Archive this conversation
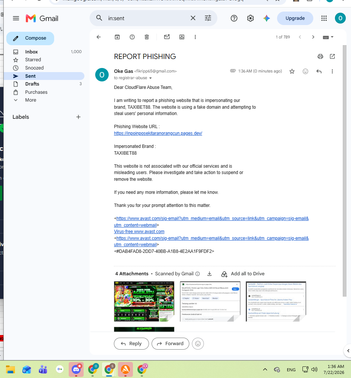The image size is (351, 378). (117, 37)
